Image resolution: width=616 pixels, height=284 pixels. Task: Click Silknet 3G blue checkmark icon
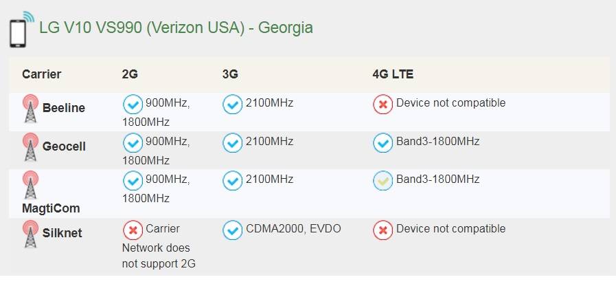(x=233, y=230)
